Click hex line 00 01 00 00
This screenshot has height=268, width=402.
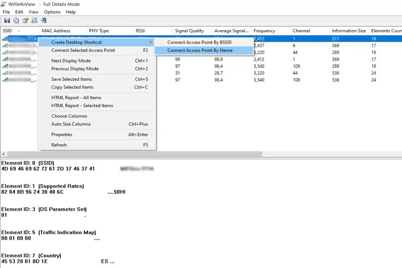point(16,238)
